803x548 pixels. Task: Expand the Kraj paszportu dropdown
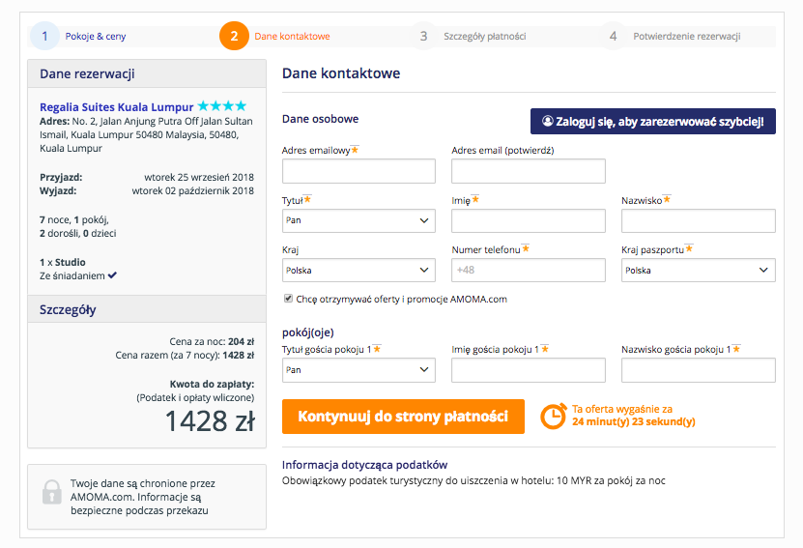click(698, 271)
